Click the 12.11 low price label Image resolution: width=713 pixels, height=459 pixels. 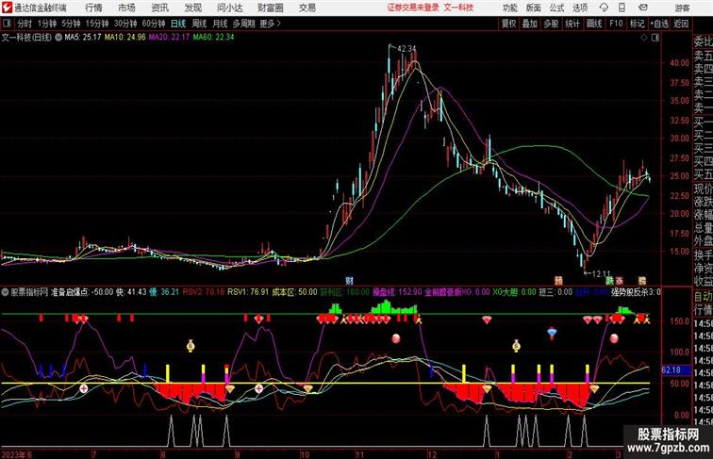tap(601, 273)
